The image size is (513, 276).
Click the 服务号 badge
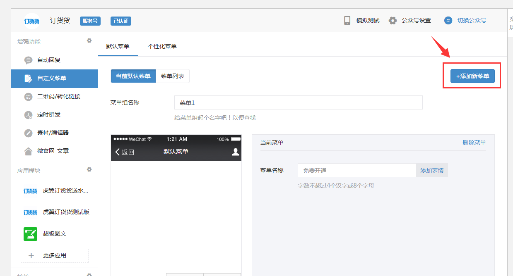[x=90, y=21]
